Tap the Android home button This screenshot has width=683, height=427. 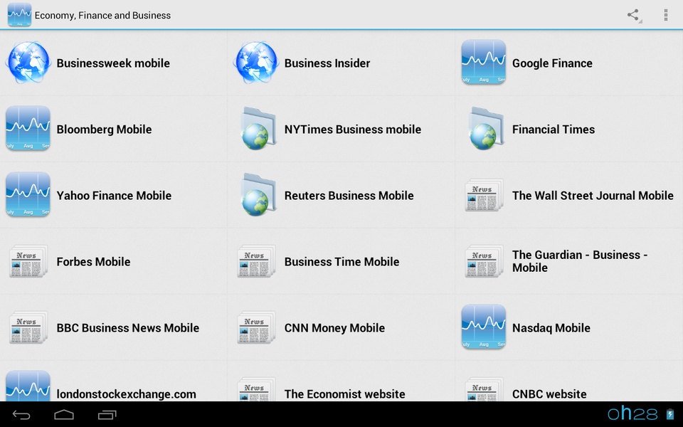point(64,415)
